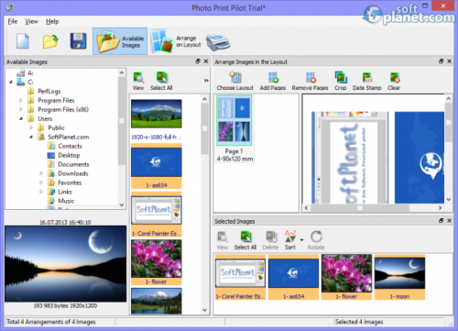This screenshot has width=458, height=331.
Task: Click the Save floppy disk icon
Action: (78, 41)
